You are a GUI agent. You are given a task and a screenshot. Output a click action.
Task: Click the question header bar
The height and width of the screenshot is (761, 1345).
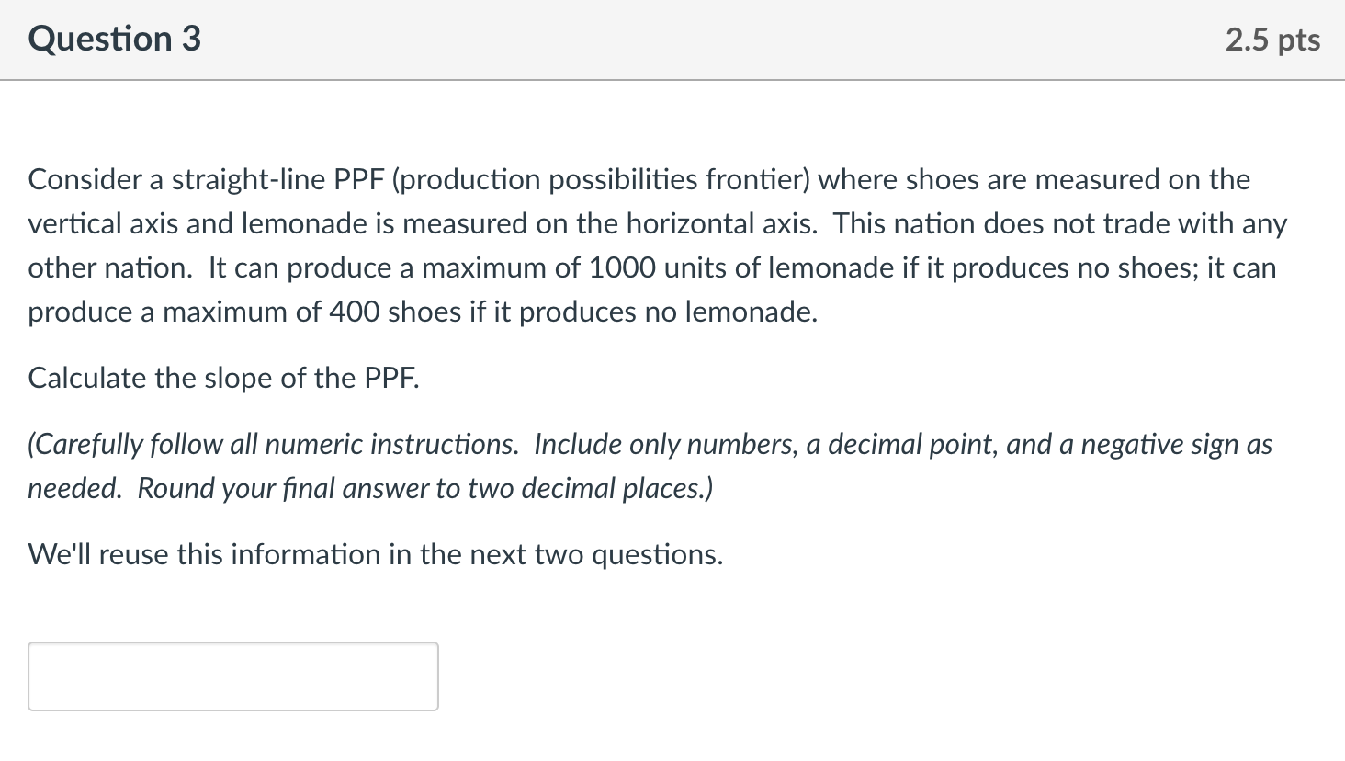[x=672, y=39]
